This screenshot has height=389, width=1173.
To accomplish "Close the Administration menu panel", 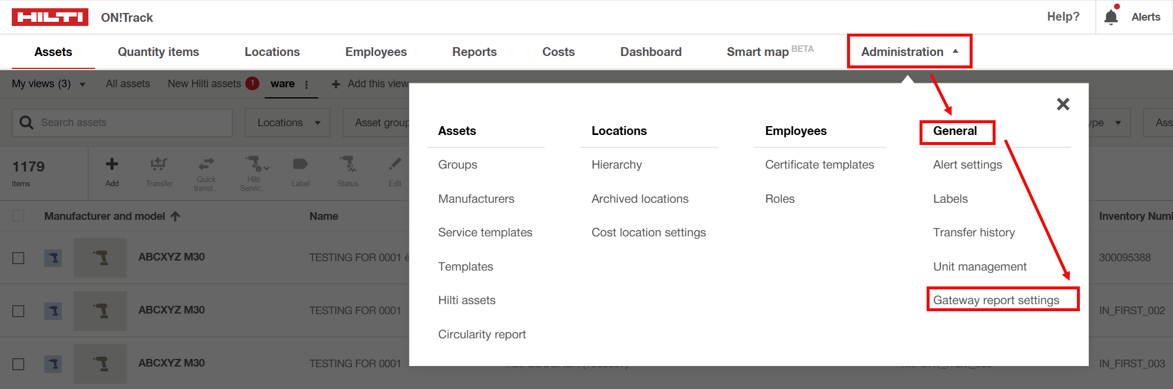I will point(1063,104).
